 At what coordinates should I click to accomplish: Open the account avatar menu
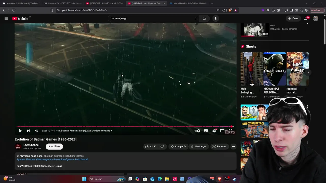click(316, 18)
